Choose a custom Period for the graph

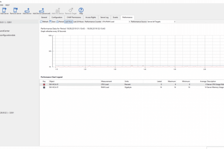click(60, 22)
